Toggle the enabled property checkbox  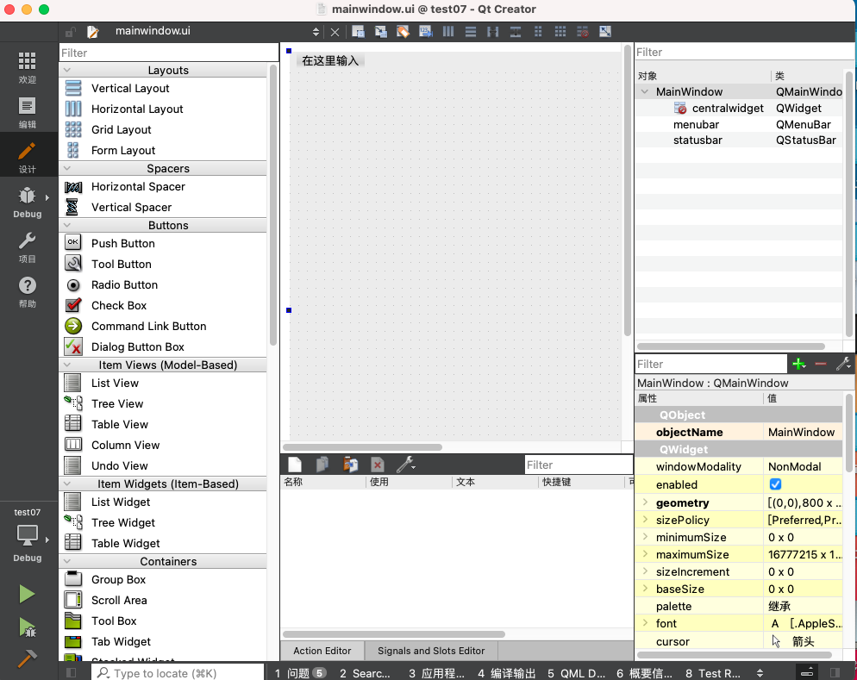coord(775,484)
